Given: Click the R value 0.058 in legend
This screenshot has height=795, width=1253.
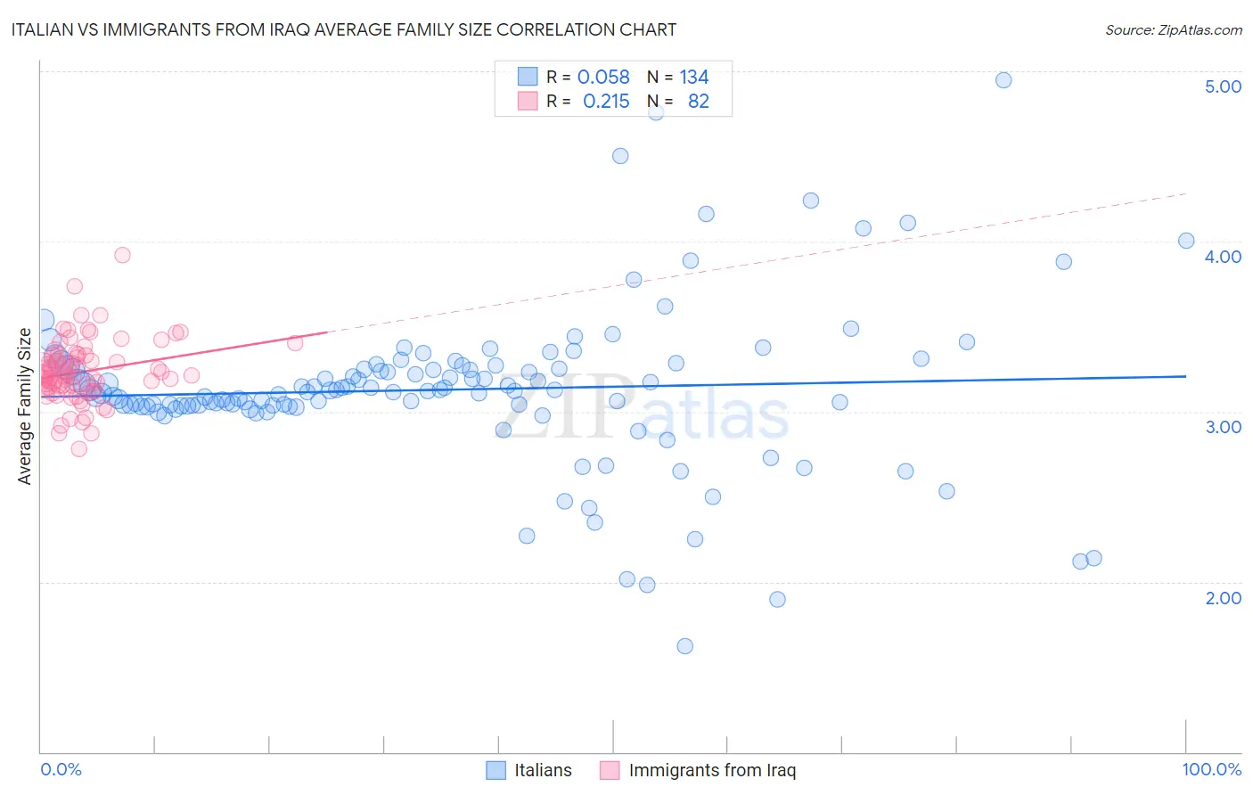Looking at the screenshot, I should 603,77.
